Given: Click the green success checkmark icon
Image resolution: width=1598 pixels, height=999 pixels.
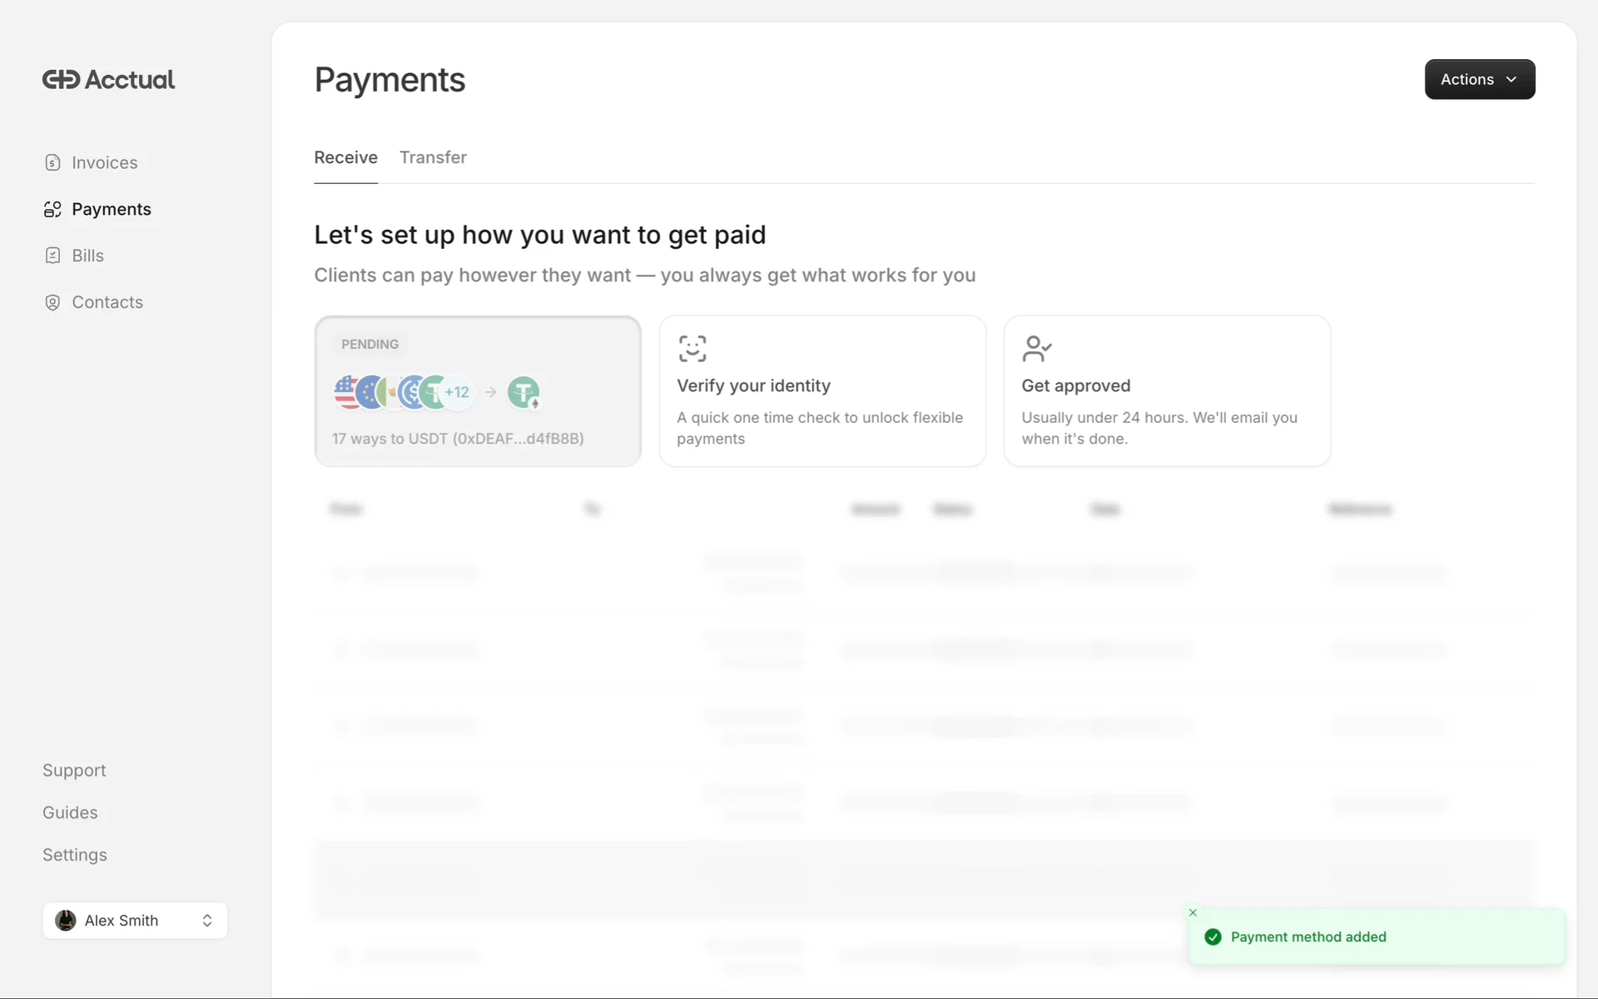Looking at the screenshot, I should 1213,937.
